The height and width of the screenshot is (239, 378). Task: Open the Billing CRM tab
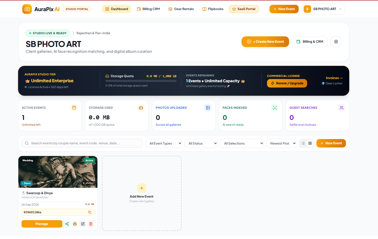click(x=148, y=9)
